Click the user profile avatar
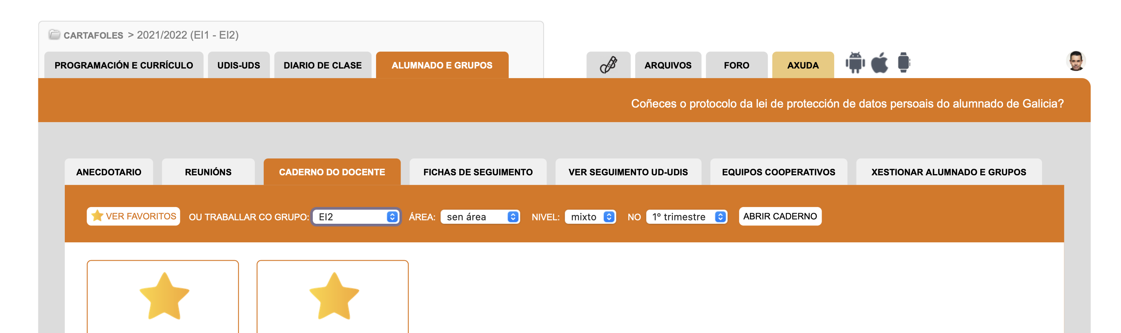Viewport: 1121px width, 333px height. pyautogui.click(x=1075, y=61)
